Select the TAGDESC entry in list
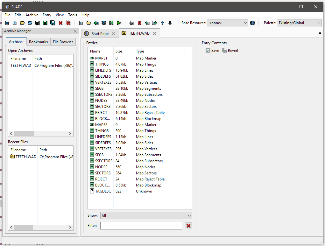 [x=103, y=191]
